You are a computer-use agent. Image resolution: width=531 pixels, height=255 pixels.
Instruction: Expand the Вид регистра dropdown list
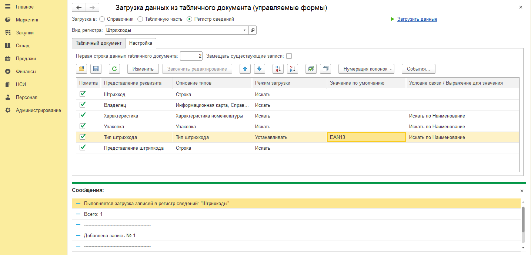[244, 30]
